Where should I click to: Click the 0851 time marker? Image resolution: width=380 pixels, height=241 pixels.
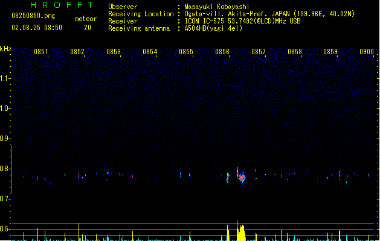41,52
